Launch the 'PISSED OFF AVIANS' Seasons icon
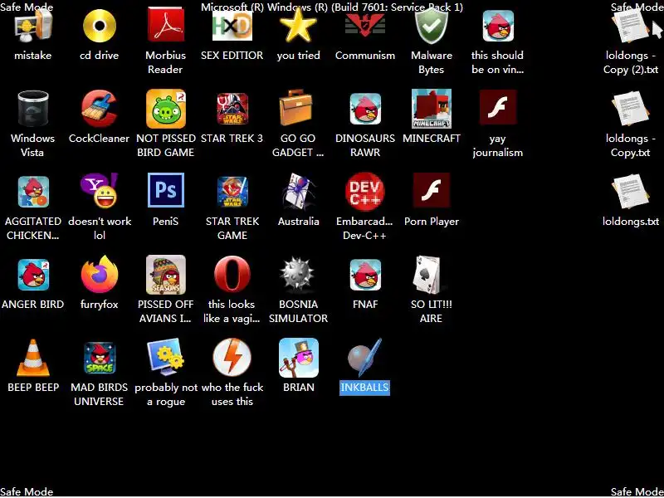 pos(165,275)
